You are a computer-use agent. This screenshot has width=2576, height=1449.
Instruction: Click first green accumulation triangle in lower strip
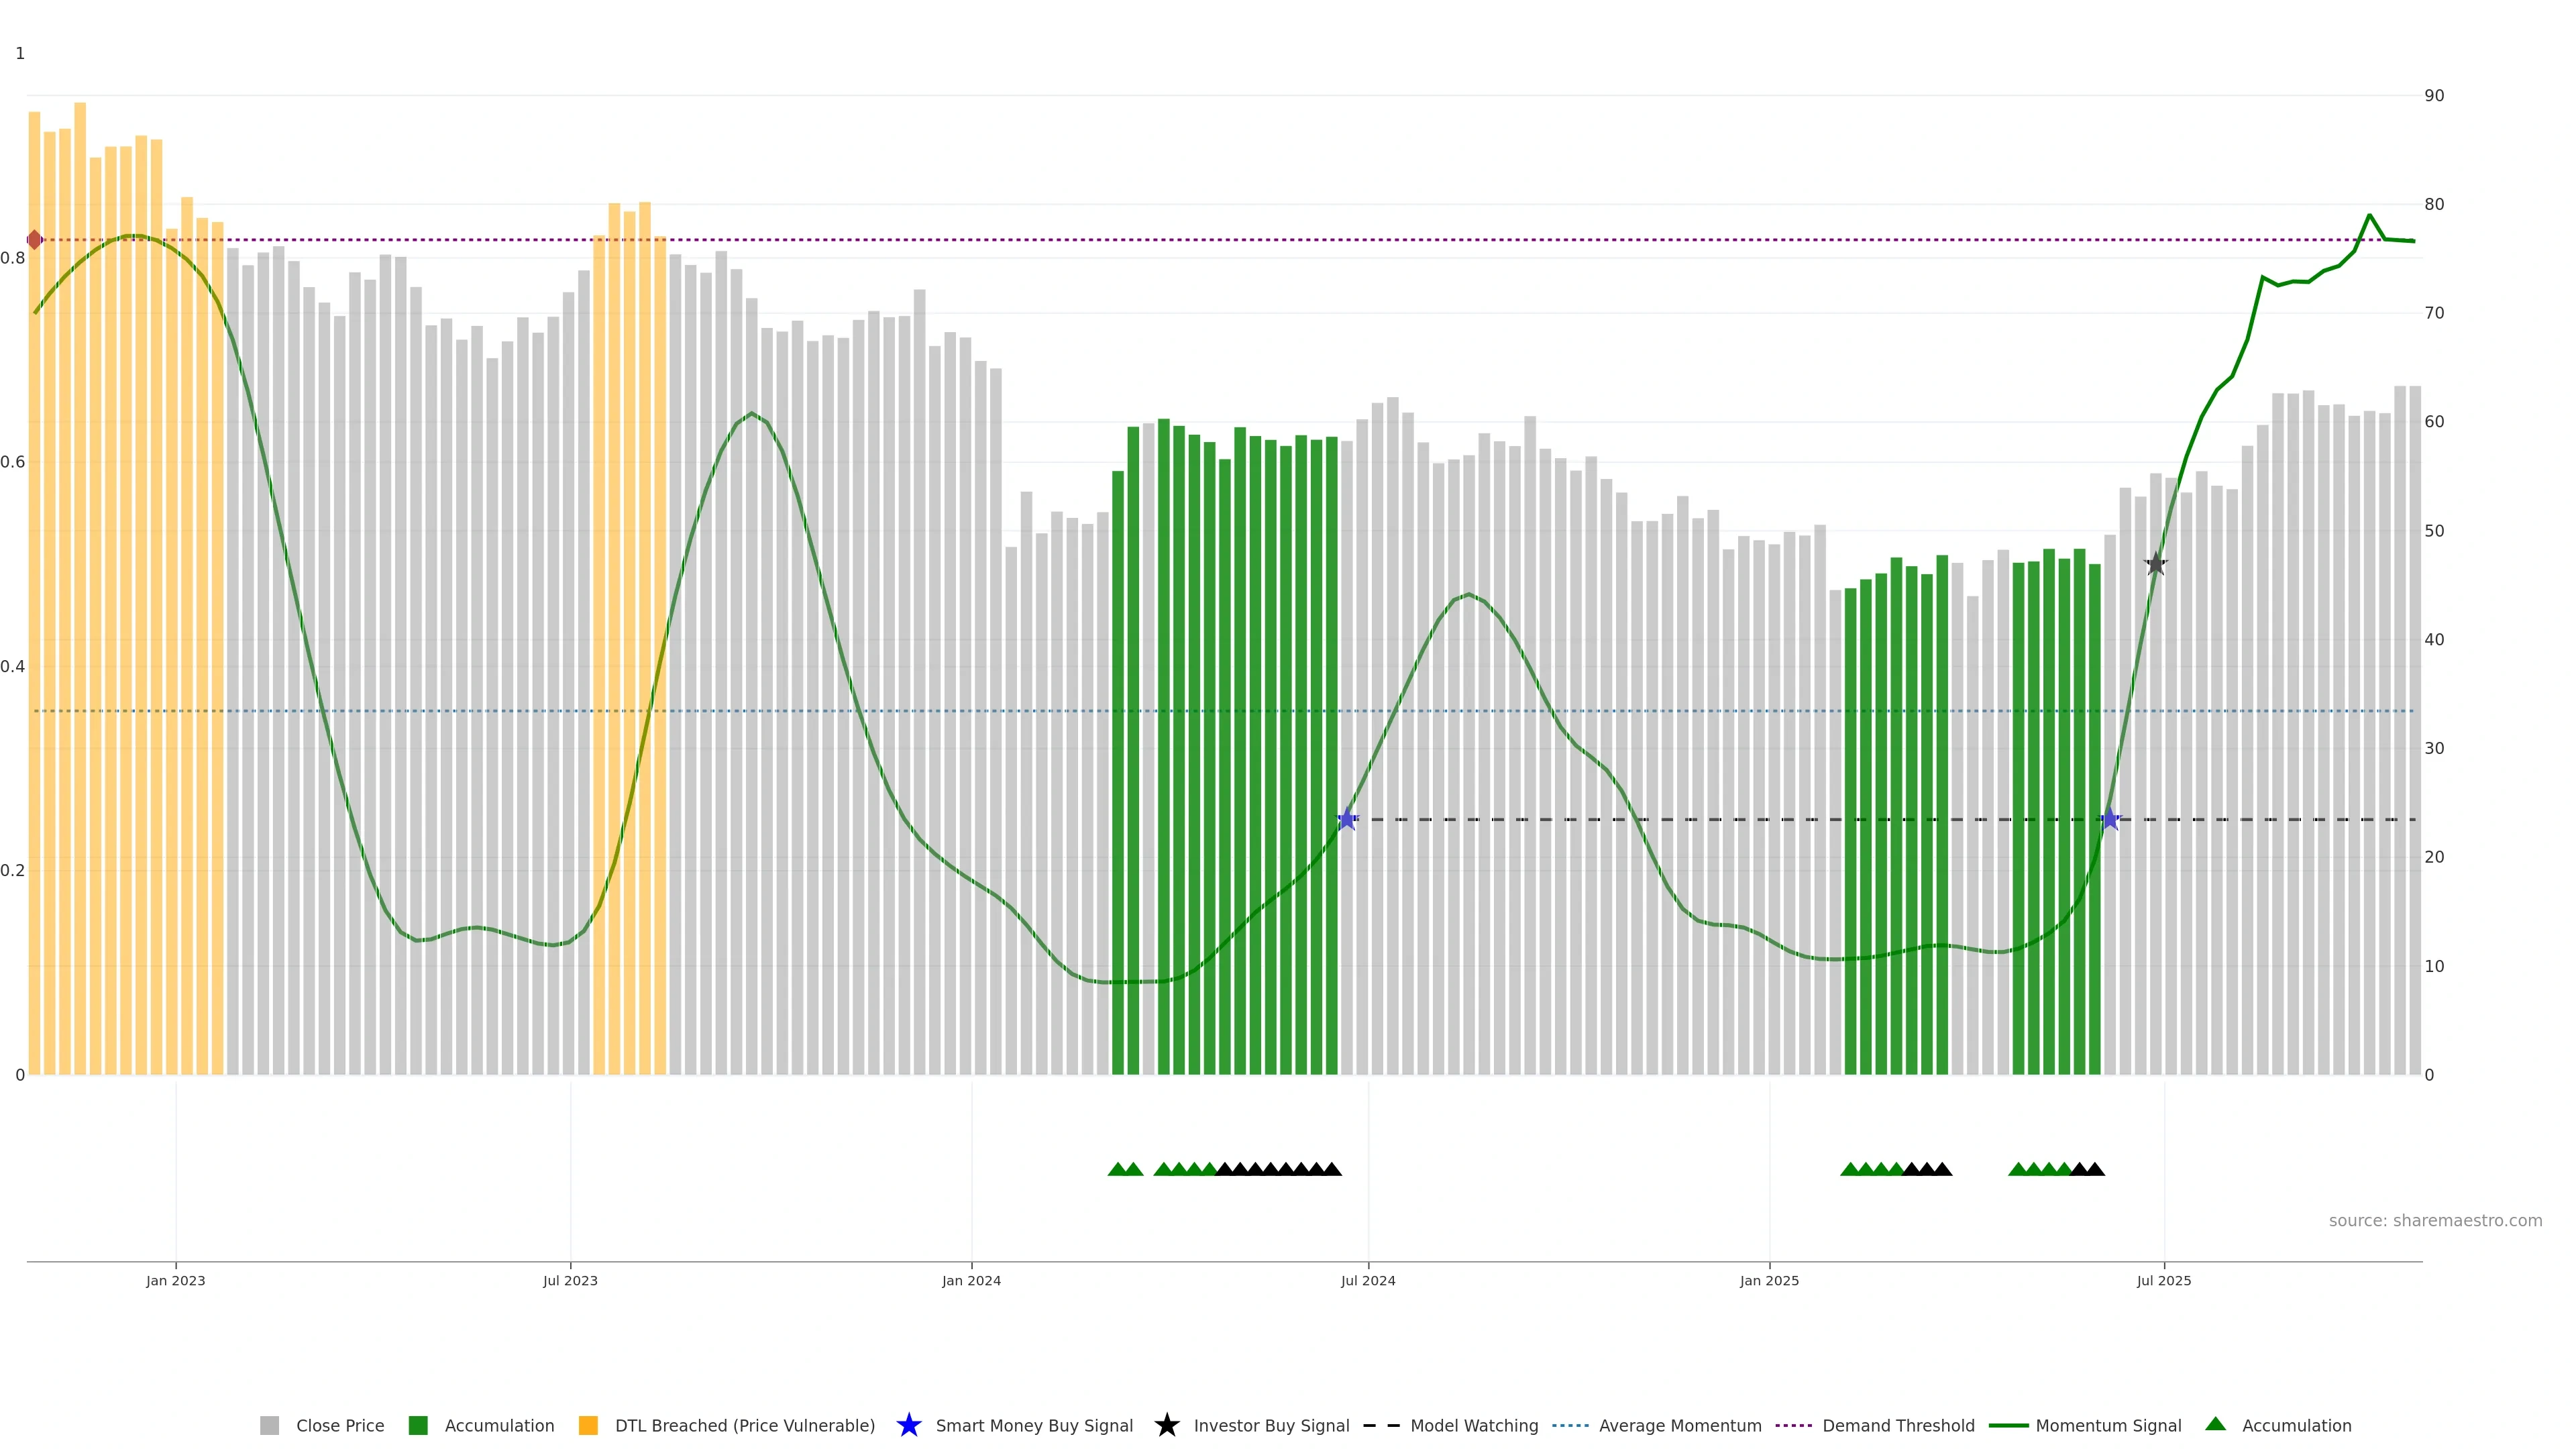(1118, 1169)
